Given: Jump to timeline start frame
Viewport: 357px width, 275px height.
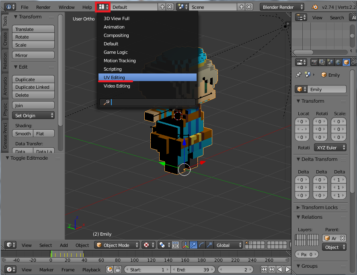Looking at the screenshot, I should coord(264,269).
